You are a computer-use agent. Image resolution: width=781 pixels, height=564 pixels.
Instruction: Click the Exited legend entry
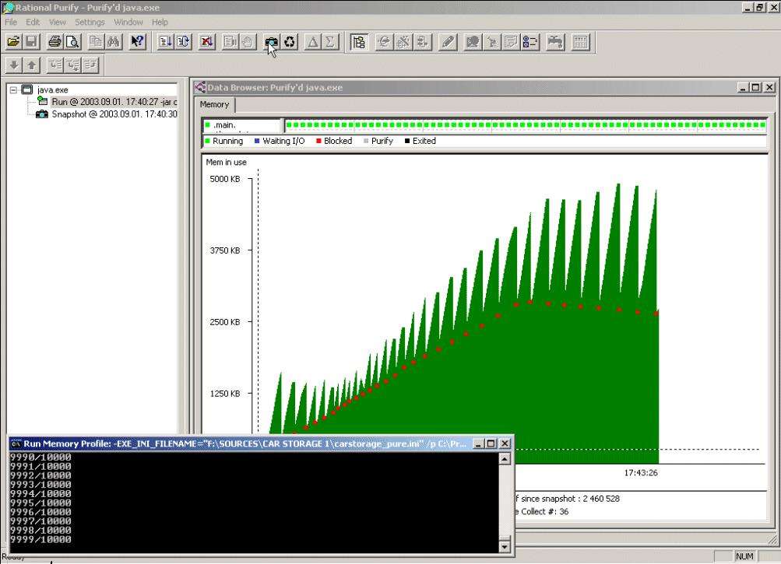pyautogui.click(x=420, y=141)
